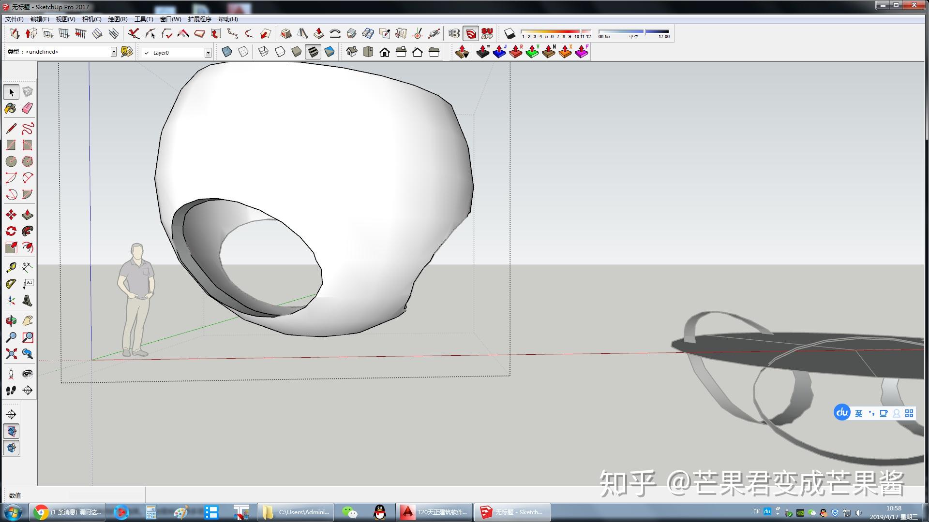Activate the Eraser tool

pyautogui.click(x=28, y=108)
